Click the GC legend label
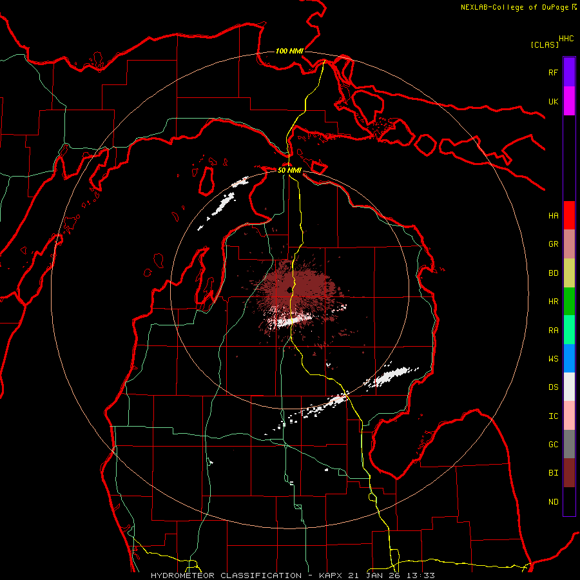The height and width of the screenshot is (580, 580). click(553, 444)
